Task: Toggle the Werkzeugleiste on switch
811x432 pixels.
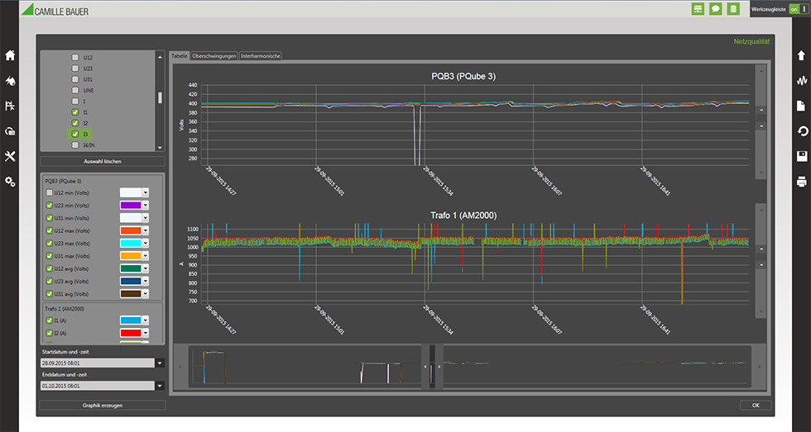Action: 798,9
